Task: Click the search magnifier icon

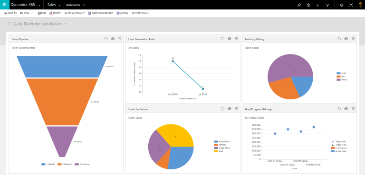Action: pos(299,5)
